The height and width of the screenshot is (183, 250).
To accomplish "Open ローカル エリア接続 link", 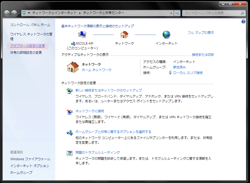I will point(188,73).
